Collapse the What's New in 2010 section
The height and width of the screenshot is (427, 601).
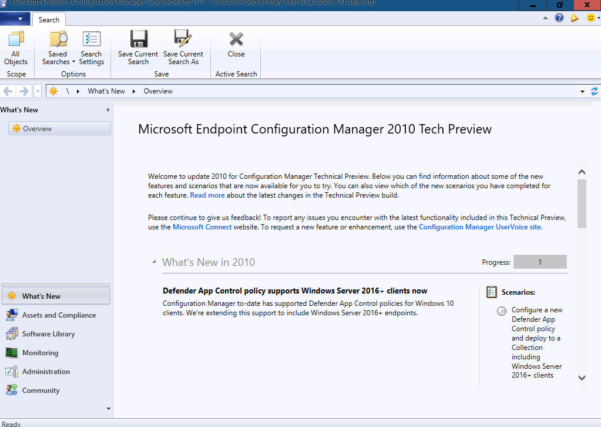pyautogui.click(x=154, y=262)
